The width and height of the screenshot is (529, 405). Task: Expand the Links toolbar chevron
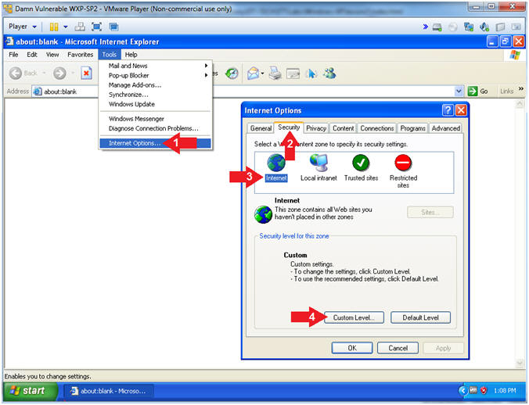pos(521,89)
